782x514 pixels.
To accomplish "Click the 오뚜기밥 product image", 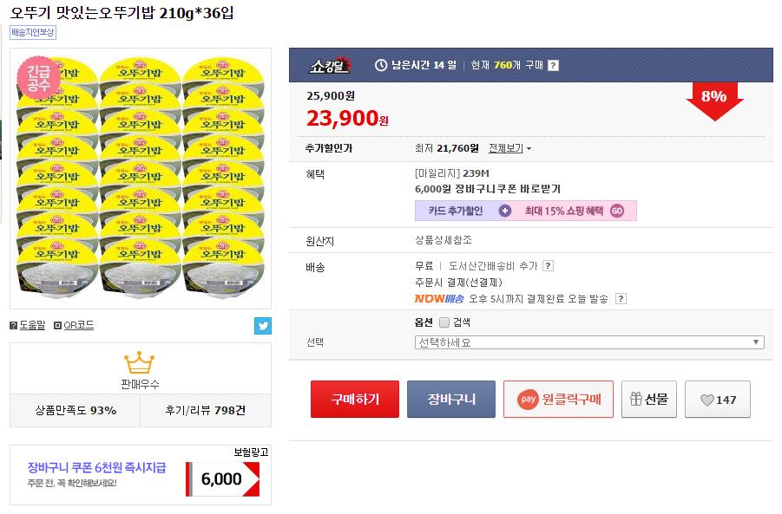I will [140, 178].
